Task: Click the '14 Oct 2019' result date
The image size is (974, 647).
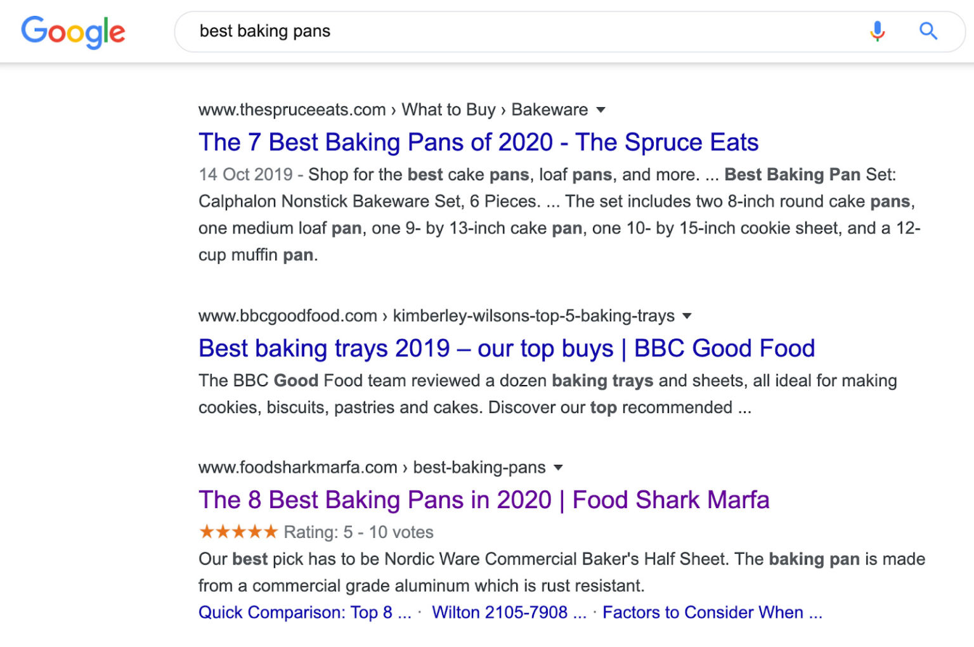Action: click(245, 174)
